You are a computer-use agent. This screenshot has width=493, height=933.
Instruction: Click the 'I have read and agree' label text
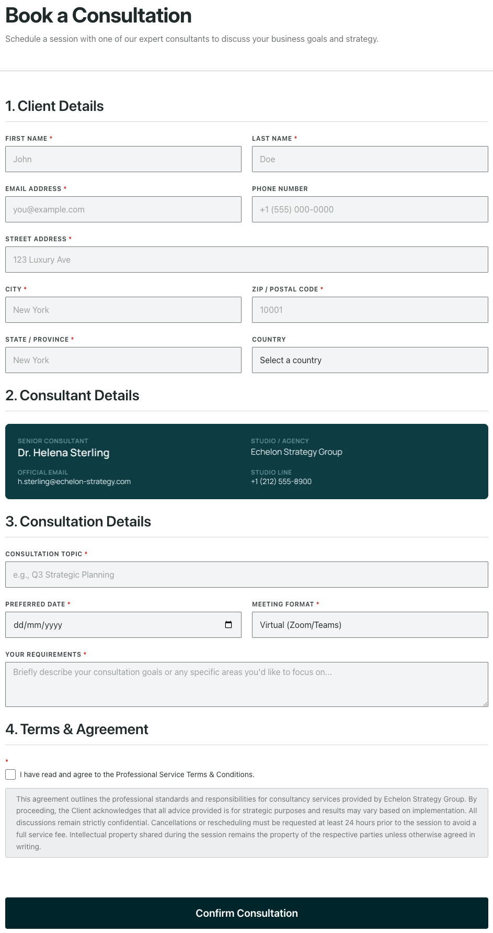click(x=137, y=774)
